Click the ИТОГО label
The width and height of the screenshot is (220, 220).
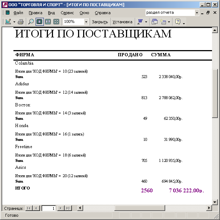click(23, 188)
